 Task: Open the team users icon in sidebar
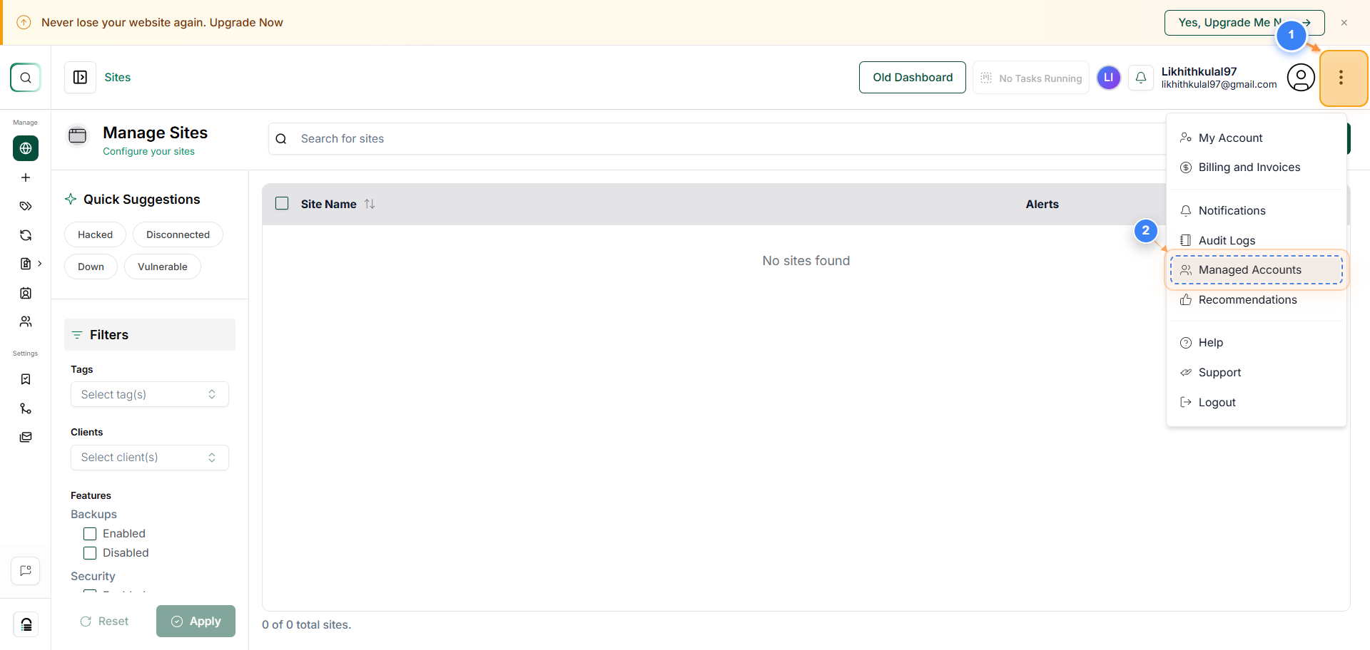coord(26,321)
